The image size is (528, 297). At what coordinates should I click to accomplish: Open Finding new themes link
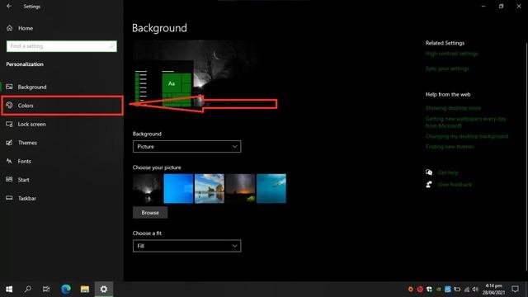[450, 147]
